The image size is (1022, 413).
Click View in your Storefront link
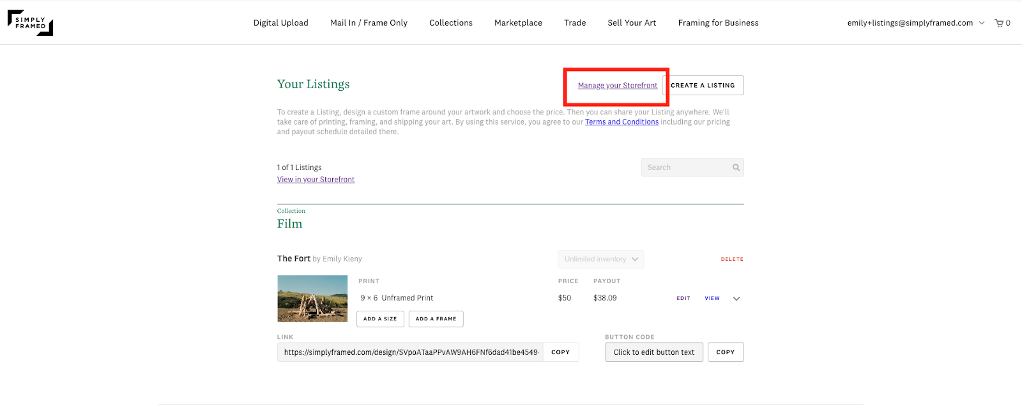coord(316,180)
